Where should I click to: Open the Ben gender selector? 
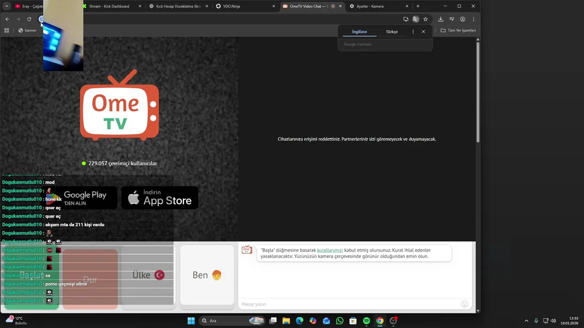tap(207, 275)
